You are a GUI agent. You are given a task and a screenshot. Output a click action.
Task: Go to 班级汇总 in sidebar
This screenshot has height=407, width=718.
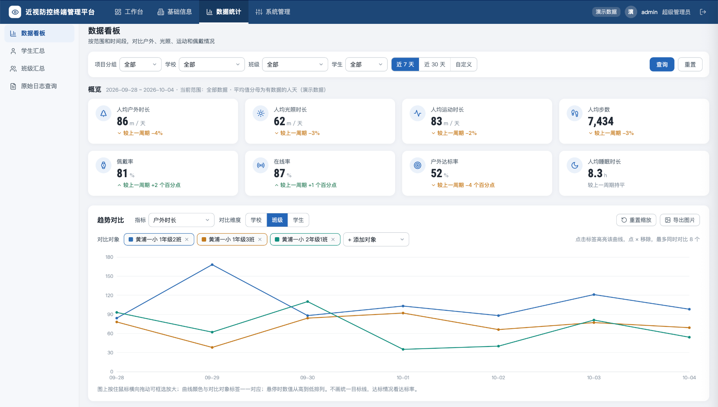(x=39, y=68)
